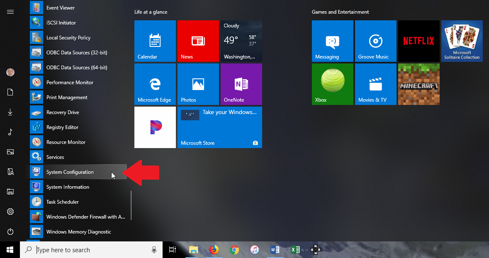
Task: Open the last taskbar app icon
Action: point(316,250)
